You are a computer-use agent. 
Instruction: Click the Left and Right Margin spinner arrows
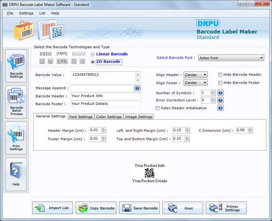[x=187, y=130]
